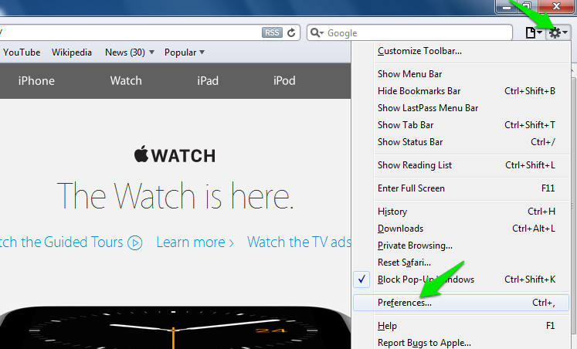Open the Wikipedia bookmark

pos(72,53)
